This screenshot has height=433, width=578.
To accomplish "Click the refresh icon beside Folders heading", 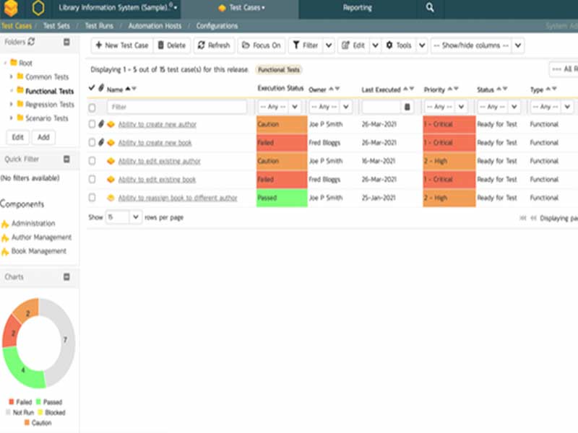I will [x=32, y=43].
